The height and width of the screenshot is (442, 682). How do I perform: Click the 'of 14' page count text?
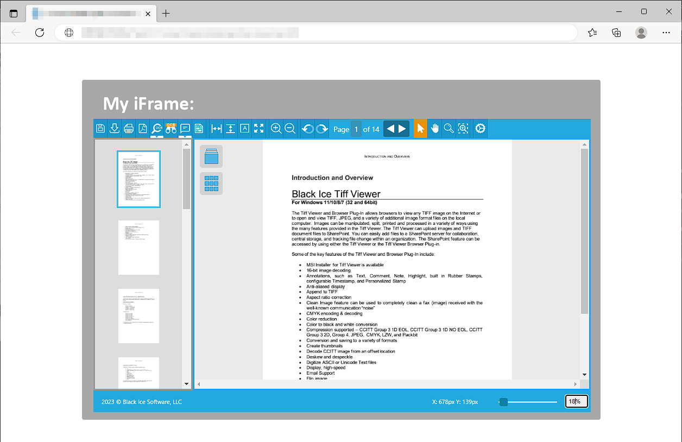[371, 129]
